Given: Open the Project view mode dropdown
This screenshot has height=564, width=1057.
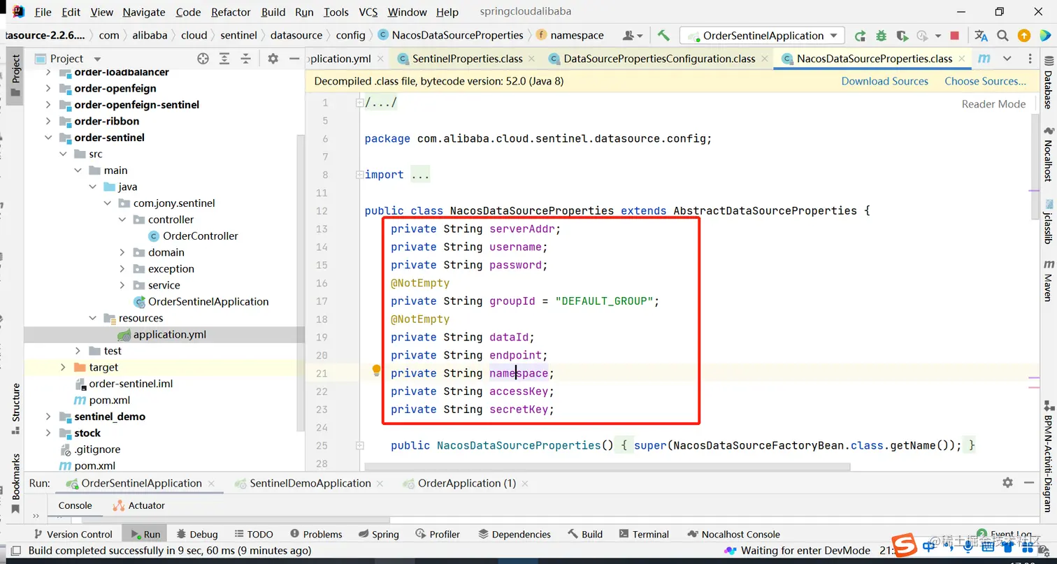Looking at the screenshot, I should pos(97,59).
